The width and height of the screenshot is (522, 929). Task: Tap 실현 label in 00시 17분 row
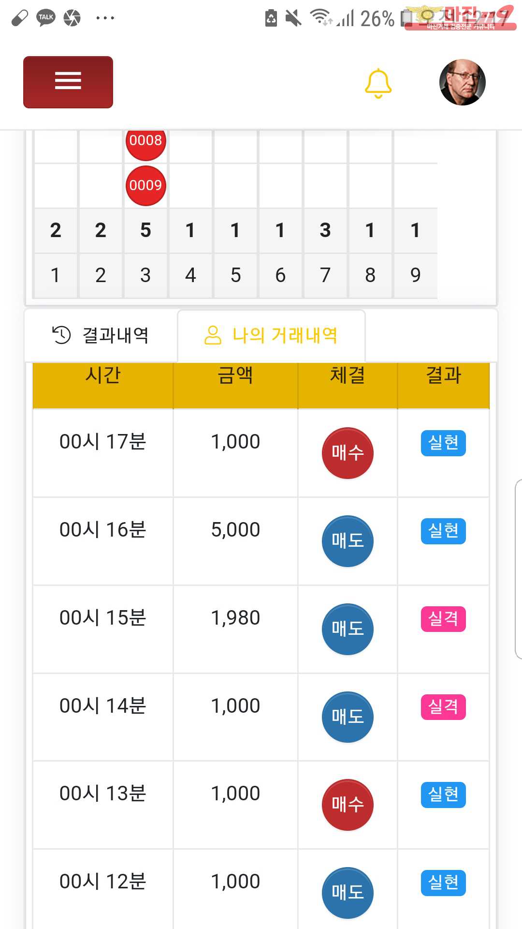pyautogui.click(x=443, y=443)
